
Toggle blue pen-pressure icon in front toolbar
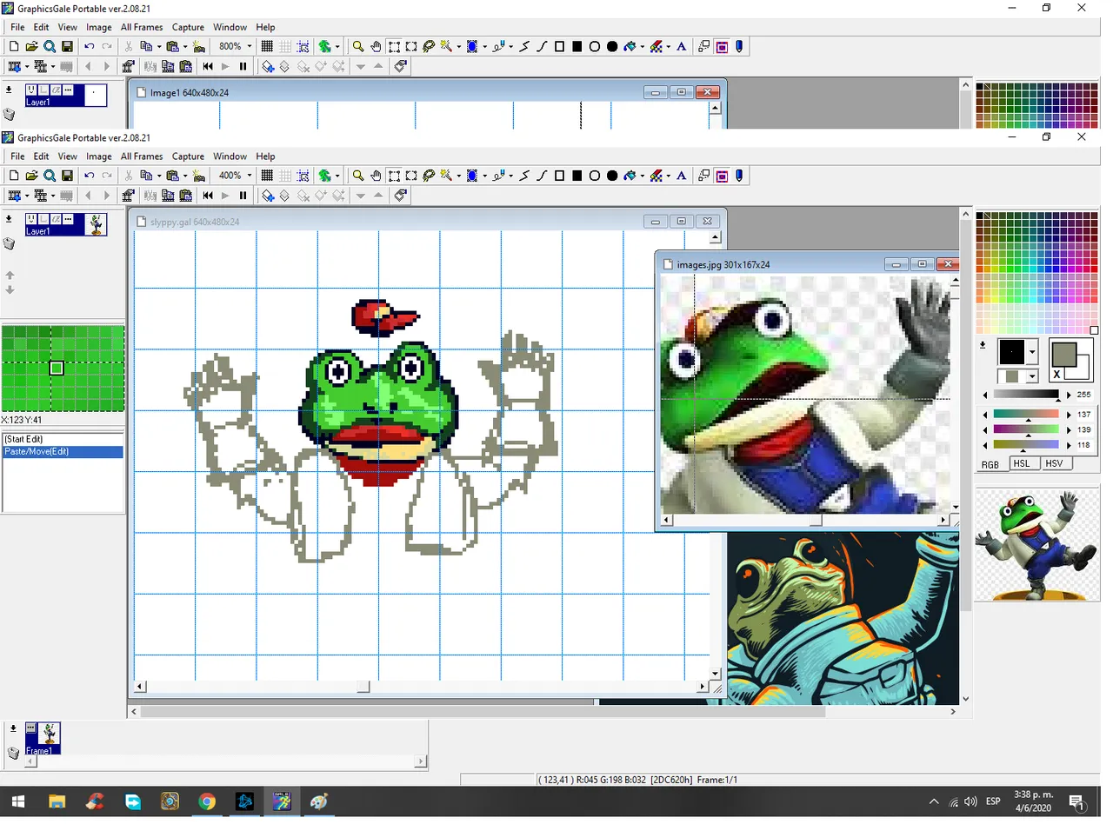pos(739,176)
